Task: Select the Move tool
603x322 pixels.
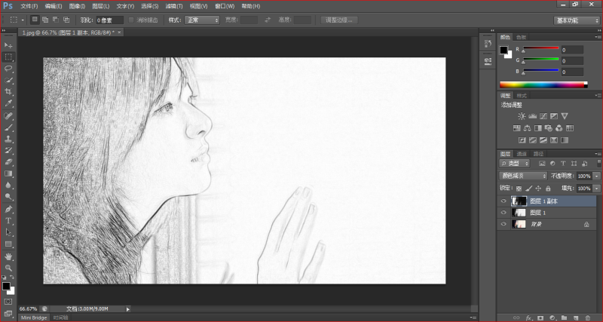Action: coord(8,46)
